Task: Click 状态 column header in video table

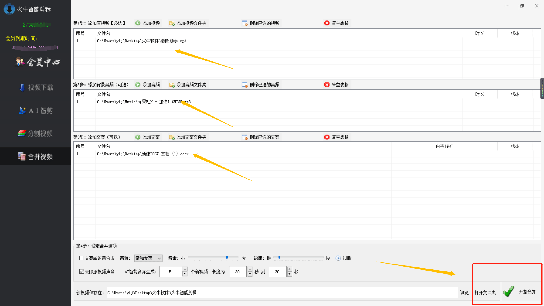Action: (x=515, y=33)
